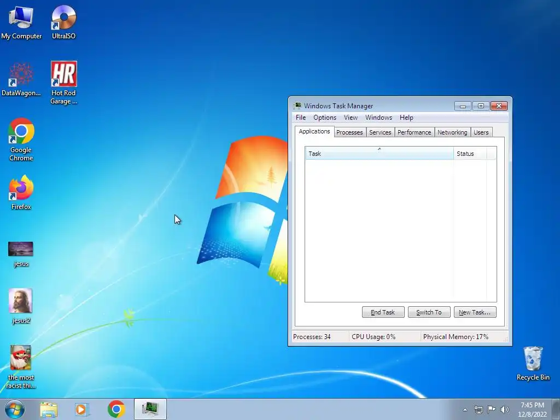Open Windows Explorer from the taskbar
The width and height of the screenshot is (560, 420).
point(49,410)
